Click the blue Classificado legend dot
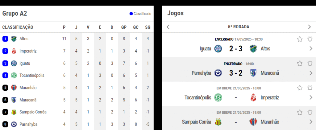This screenshot has height=130, width=316. pyautogui.click(x=131, y=14)
